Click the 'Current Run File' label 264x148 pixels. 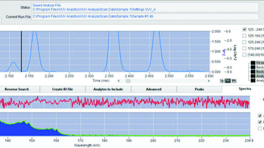click(18, 17)
